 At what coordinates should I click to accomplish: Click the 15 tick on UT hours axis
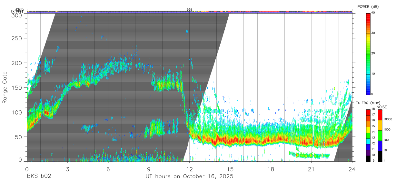point(230,169)
